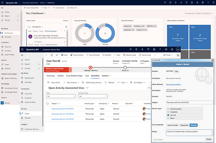Click Save in case command bar
The width and height of the screenshot is (216, 143).
coord(64,55)
